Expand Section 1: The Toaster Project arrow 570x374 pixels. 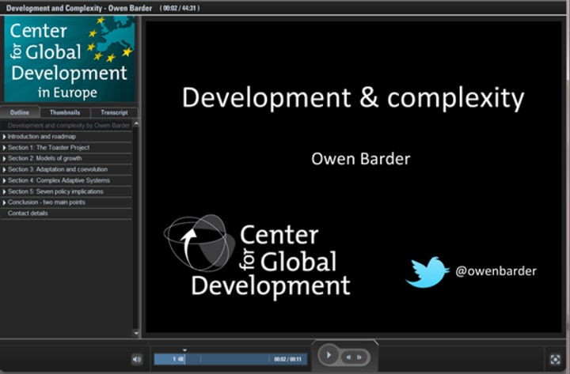tap(4, 148)
